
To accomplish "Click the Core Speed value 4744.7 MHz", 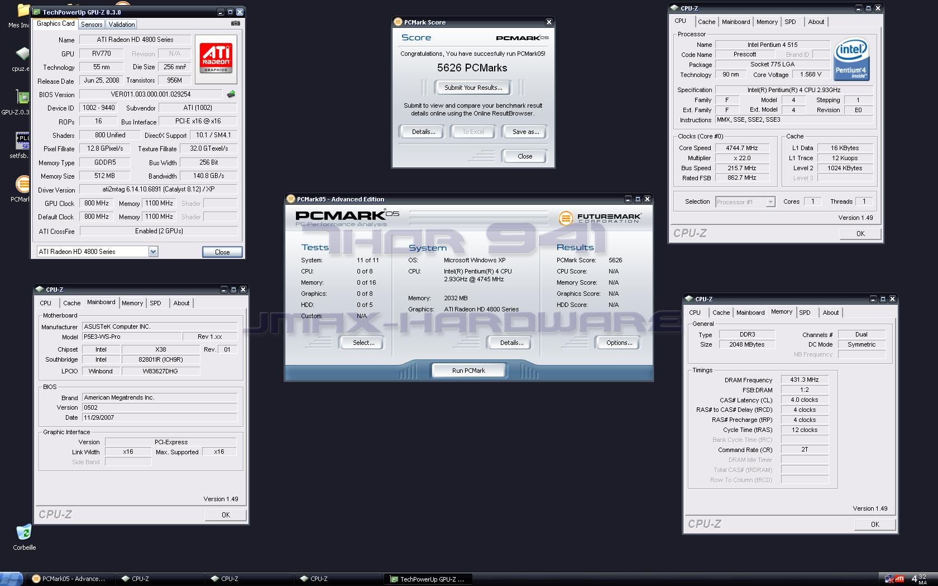I will [741, 148].
